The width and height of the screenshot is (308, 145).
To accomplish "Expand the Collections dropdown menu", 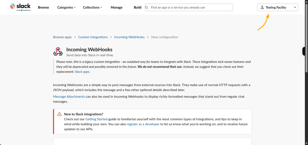I will 92,7.
